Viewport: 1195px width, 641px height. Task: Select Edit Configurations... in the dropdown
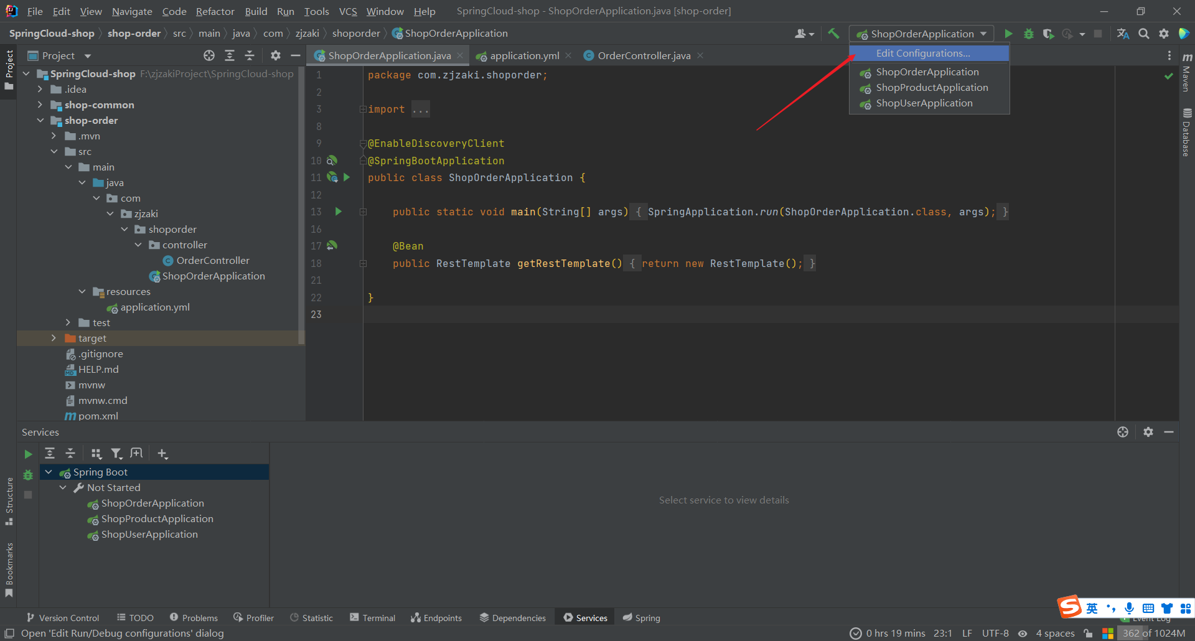(x=929, y=54)
